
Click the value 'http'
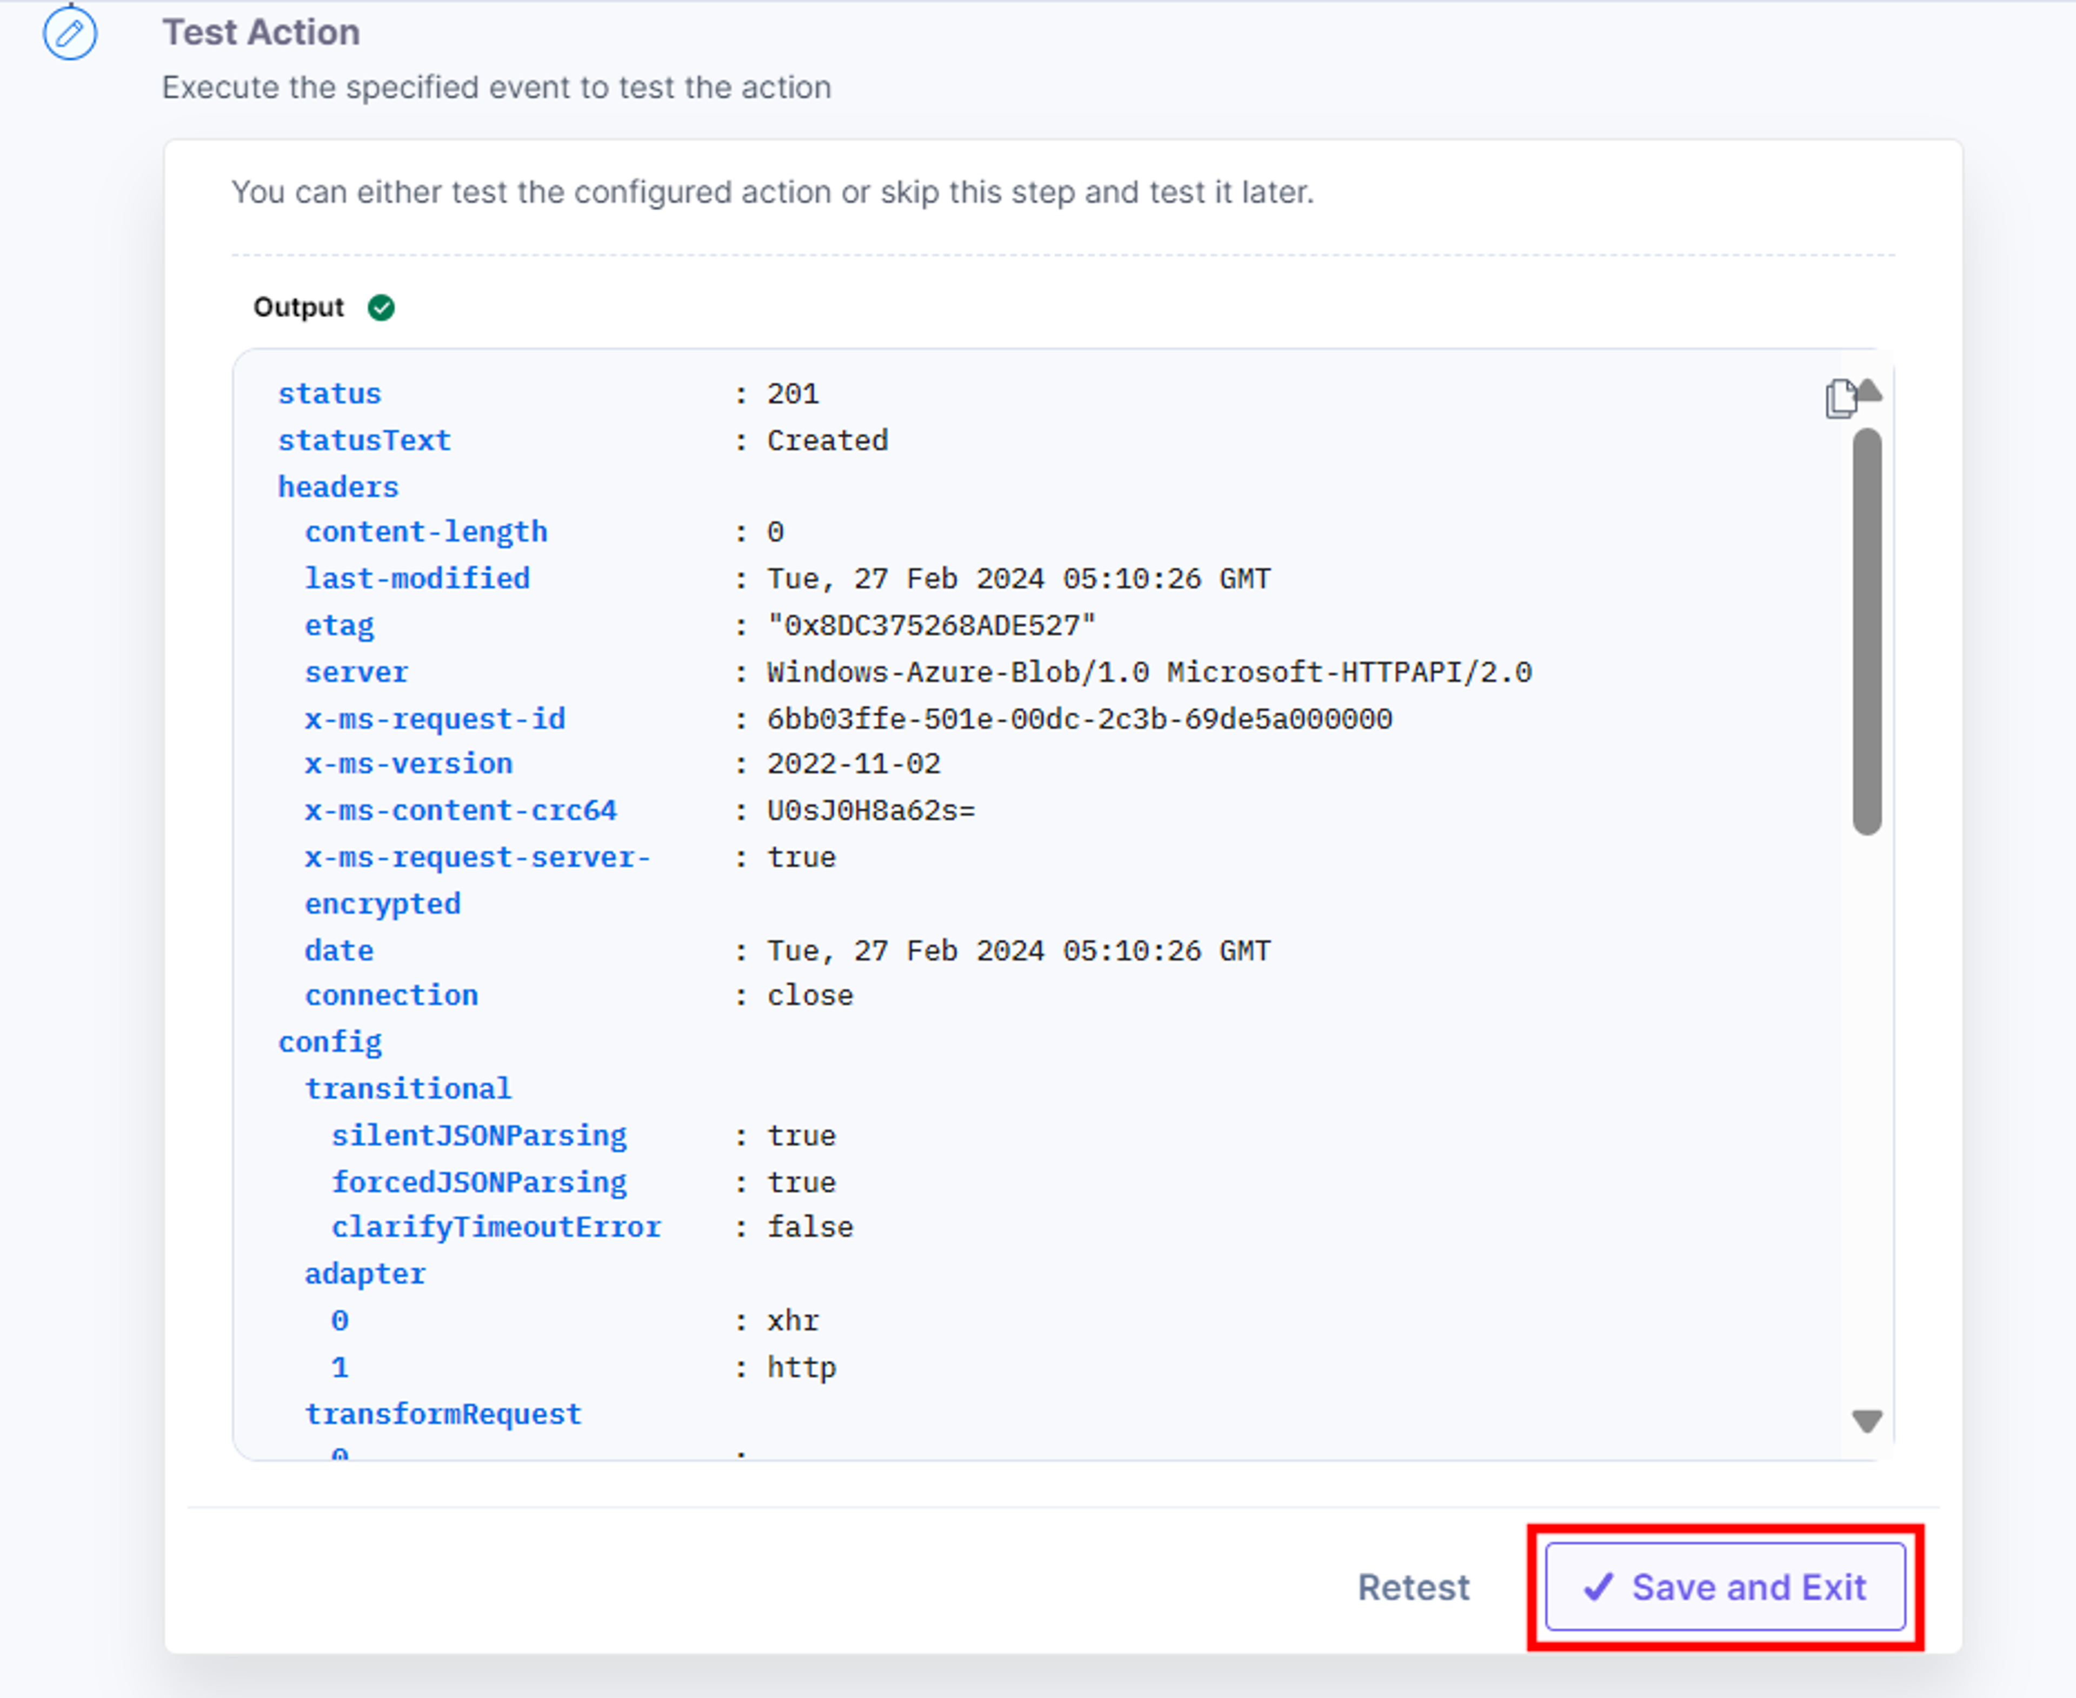[x=801, y=1367]
